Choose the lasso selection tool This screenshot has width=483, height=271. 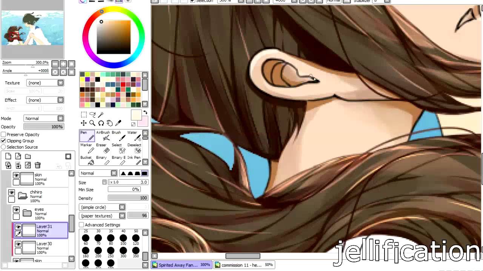92,115
